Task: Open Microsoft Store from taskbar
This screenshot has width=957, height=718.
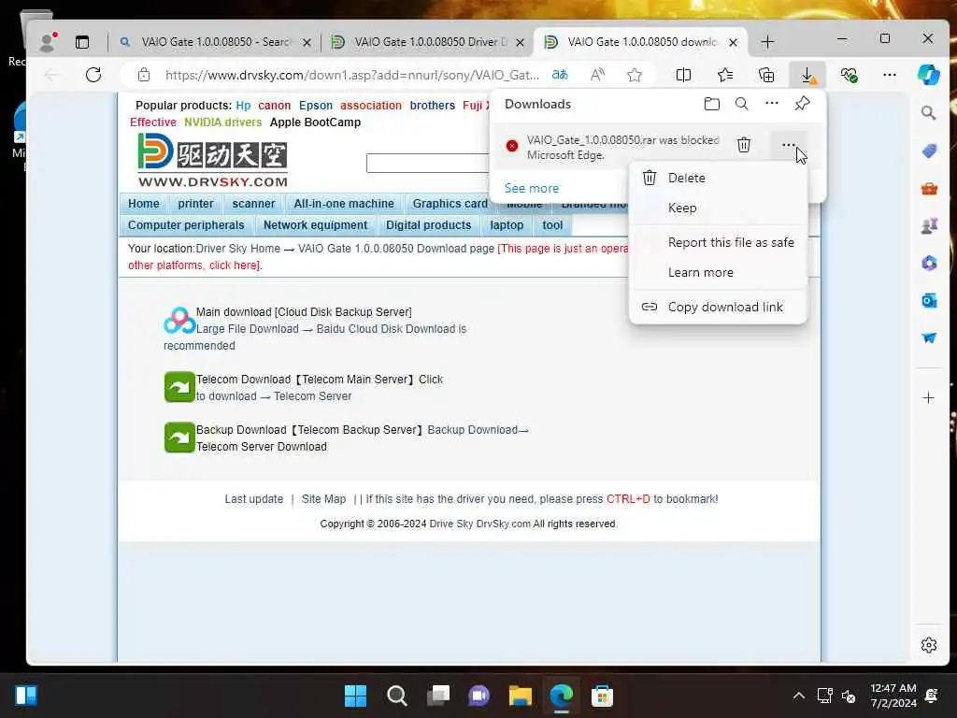Action: [602, 696]
